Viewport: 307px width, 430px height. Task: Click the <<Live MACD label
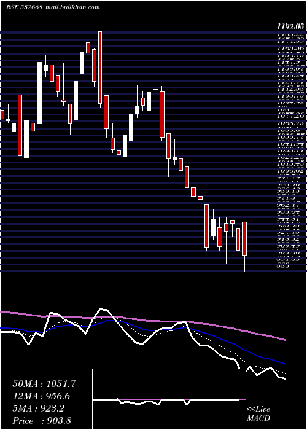point(258,414)
